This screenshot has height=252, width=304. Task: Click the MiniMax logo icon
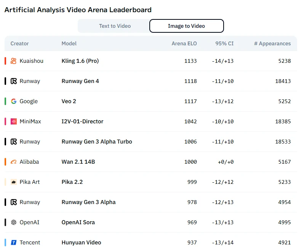[14, 121]
